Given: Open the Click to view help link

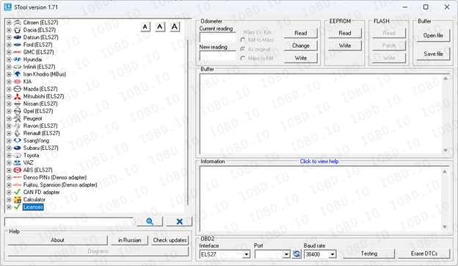Looking at the screenshot, I should pyautogui.click(x=319, y=162).
